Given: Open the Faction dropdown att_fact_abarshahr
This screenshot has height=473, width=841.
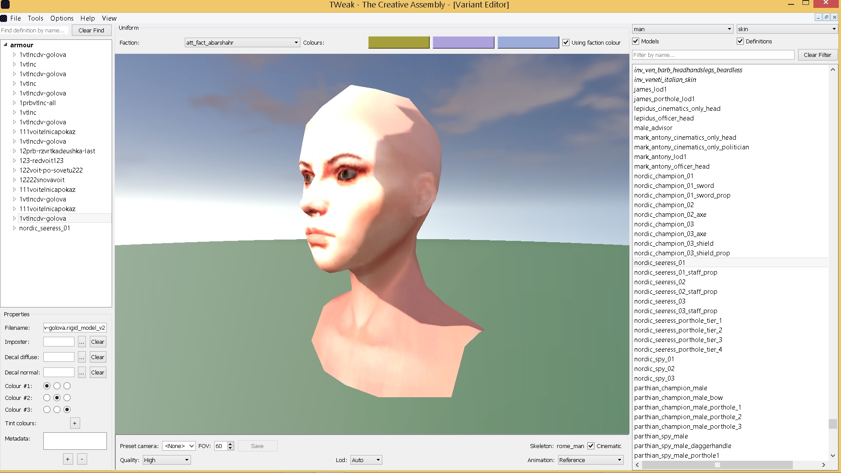Looking at the screenshot, I should [x=242, y=42].
